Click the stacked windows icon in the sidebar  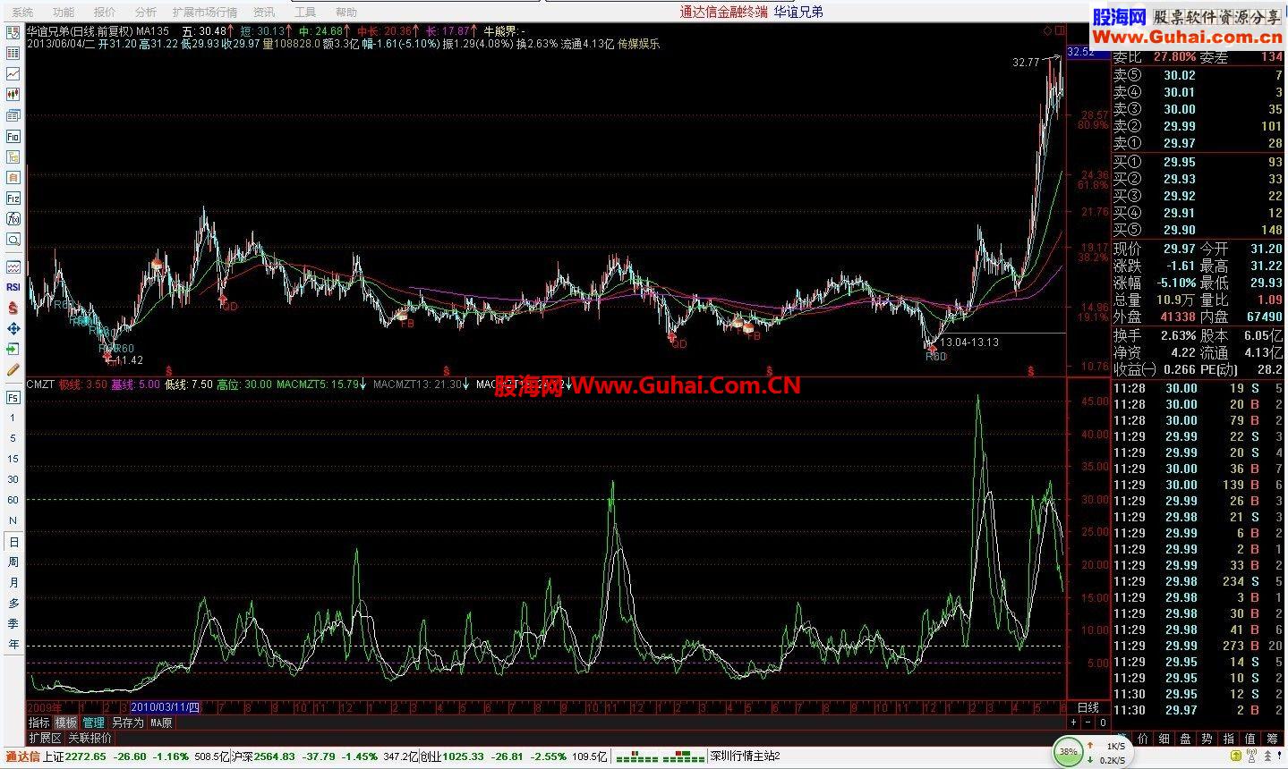[x=13, y=115]
